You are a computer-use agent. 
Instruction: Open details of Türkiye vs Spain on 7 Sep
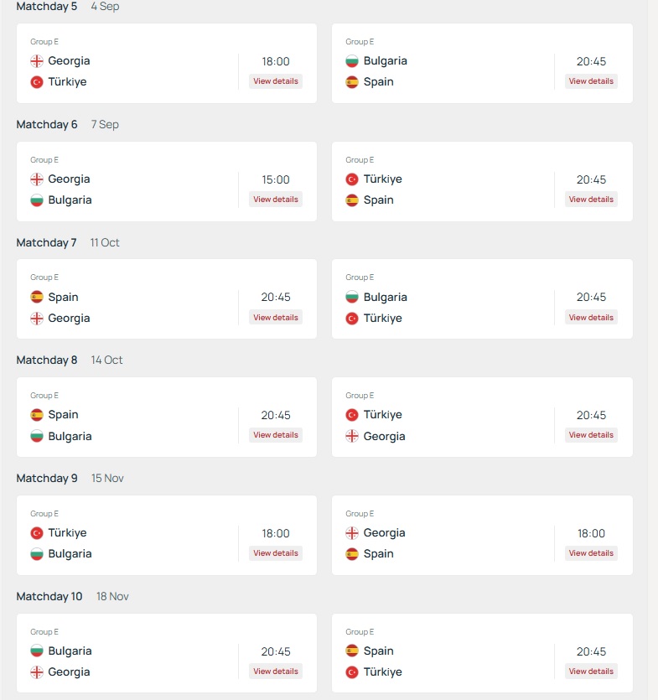[591, 200]
